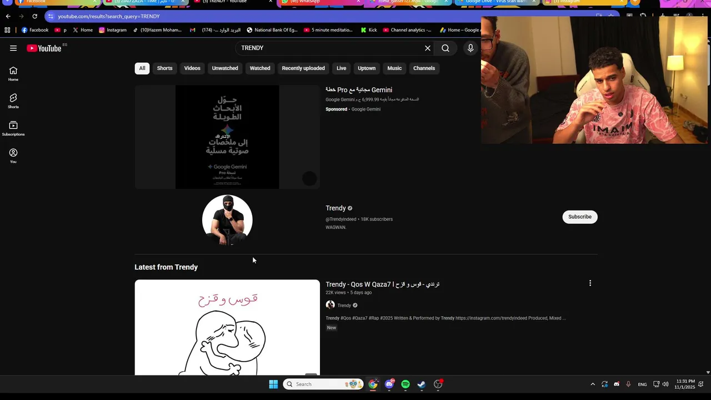Start voice search with the microphone
This screenshot has height=400, width=711.
point(470,48)
